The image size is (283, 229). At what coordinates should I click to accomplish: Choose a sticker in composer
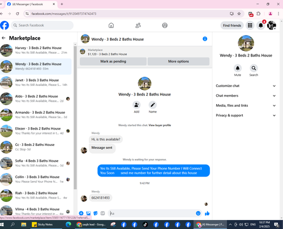(96, 213)
